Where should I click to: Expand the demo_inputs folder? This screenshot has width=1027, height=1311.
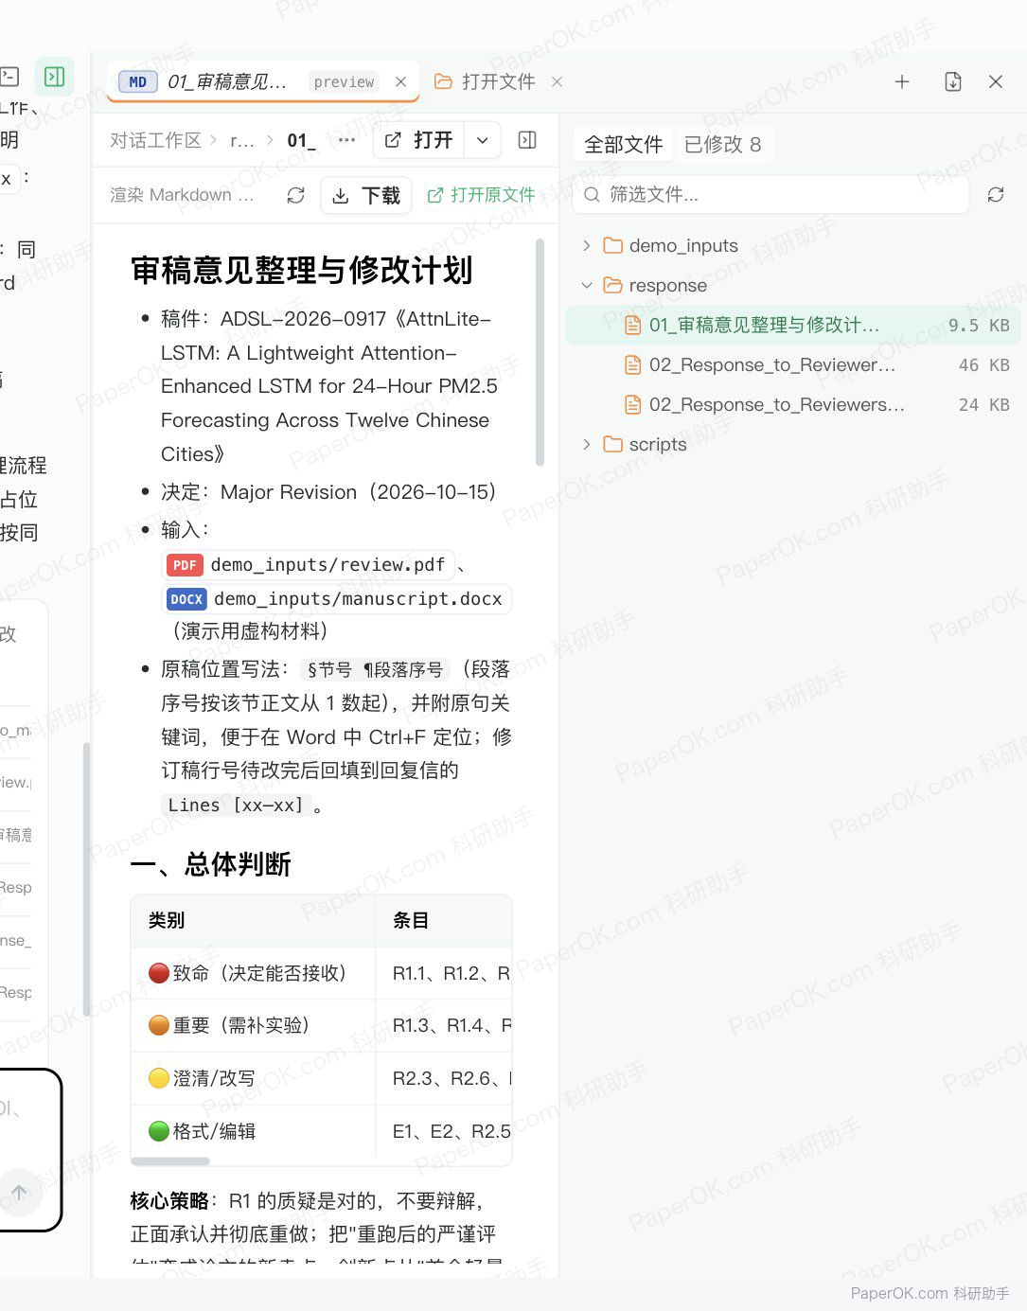(x=587, y=245)
